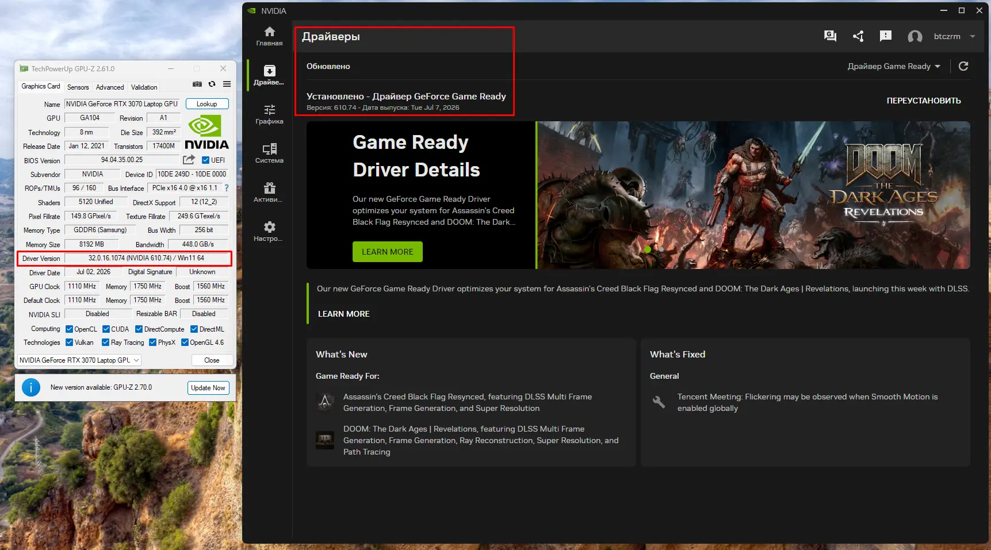Click the Bus Interface question mark icon

click(x=227, y=188)
